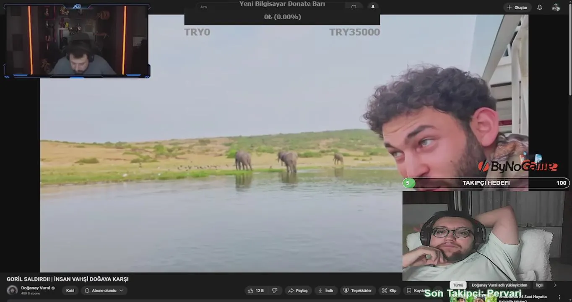The image size is (572, 302).
Task: Click the TAKİPÇİ HEDEFİ follower goal bar
Action: pos(486,183)
